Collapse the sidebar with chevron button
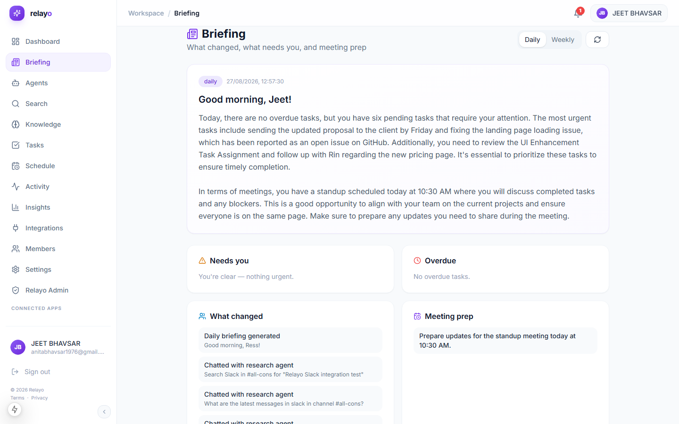The height and width of the screenshot is (424, 679). coord(104,412)
